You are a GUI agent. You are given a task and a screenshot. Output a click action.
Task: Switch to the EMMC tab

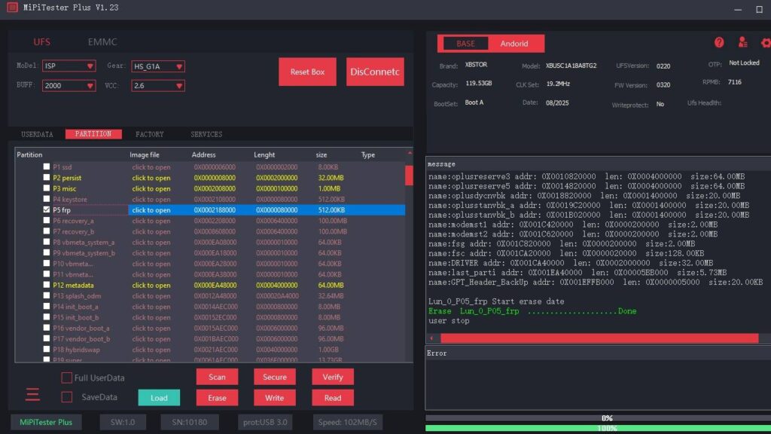coord(102,42)
